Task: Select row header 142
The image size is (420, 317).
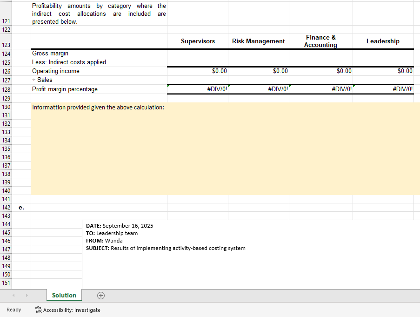Action: click(x=6, y=208)
